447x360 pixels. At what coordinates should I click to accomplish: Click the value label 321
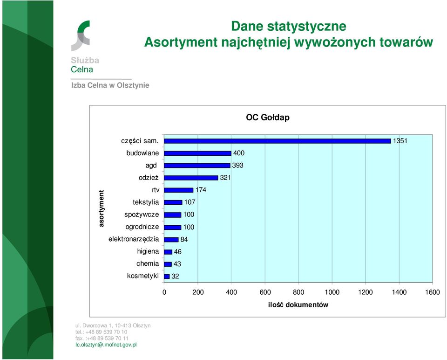(225, 178)
